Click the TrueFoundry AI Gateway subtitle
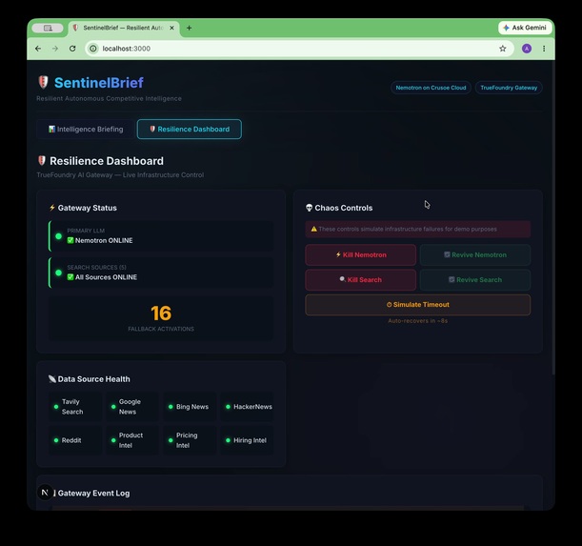 coord(120,175)
